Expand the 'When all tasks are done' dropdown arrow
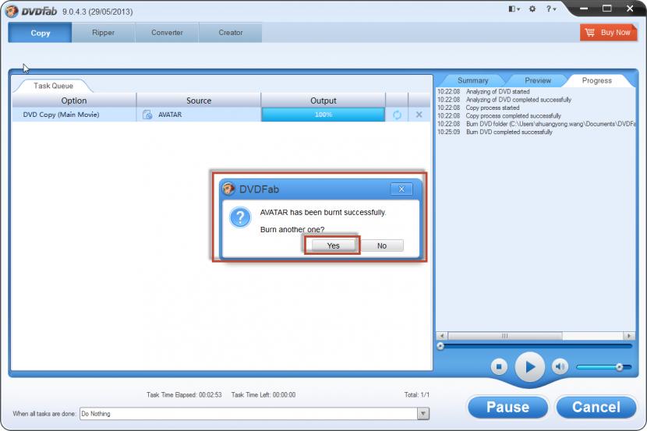 pyautogui.click(x=423, y=414)
